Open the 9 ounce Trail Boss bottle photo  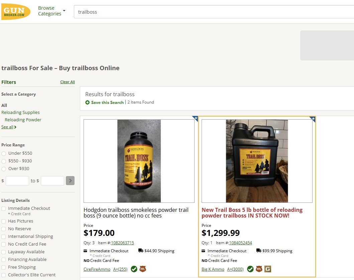click(x=139, y=161)
